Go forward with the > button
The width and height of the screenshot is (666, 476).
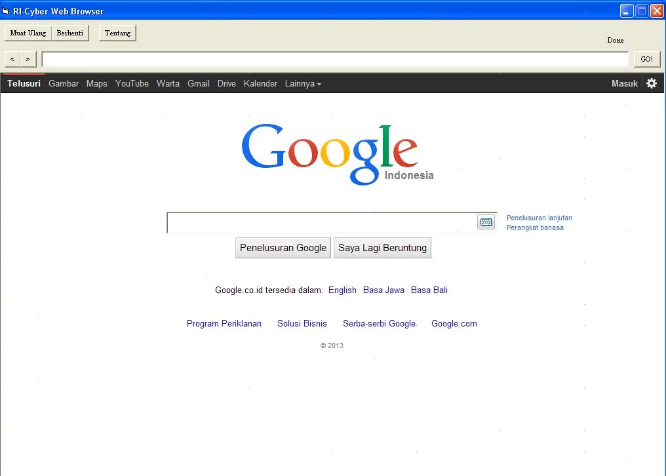(28, 59)
